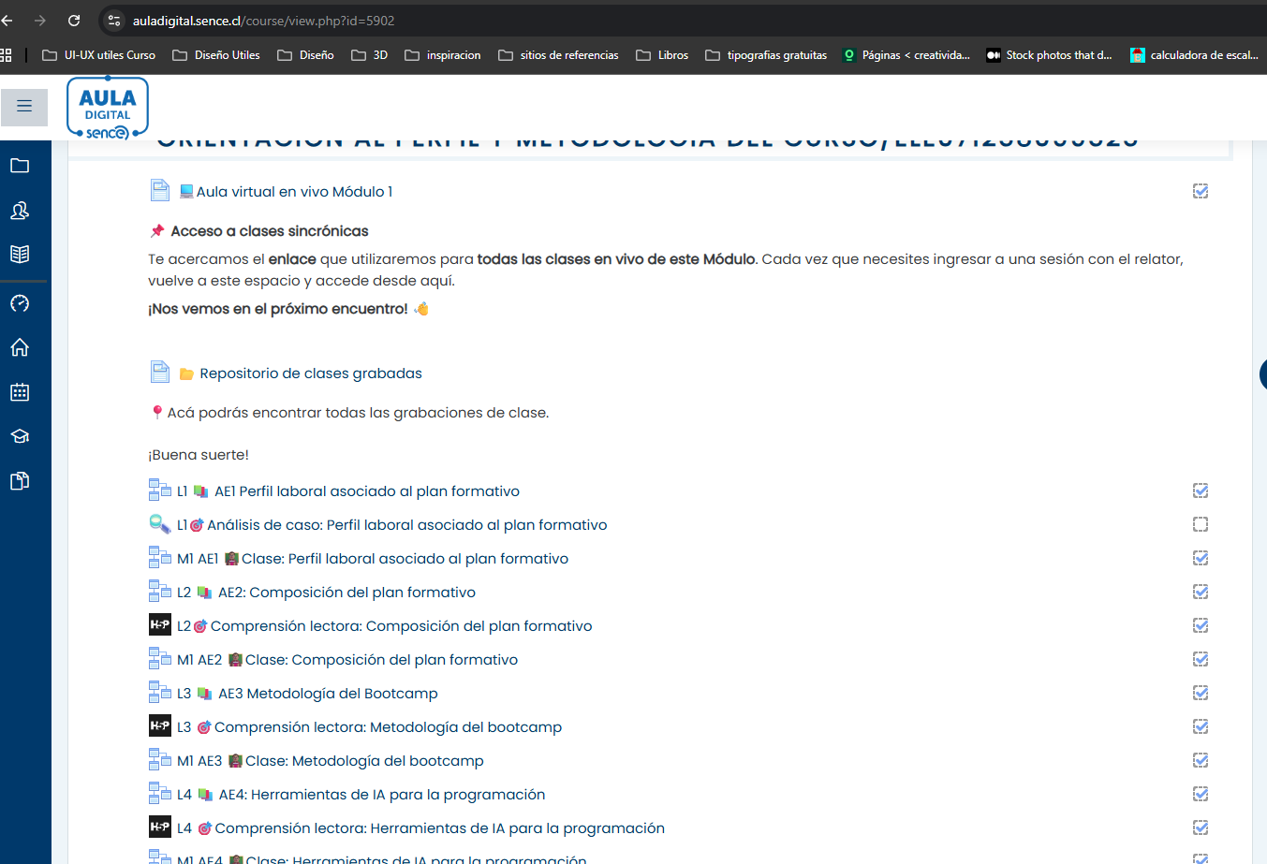Click the browser address bar URL
The image size is (1267, 864).
point(263,21)
